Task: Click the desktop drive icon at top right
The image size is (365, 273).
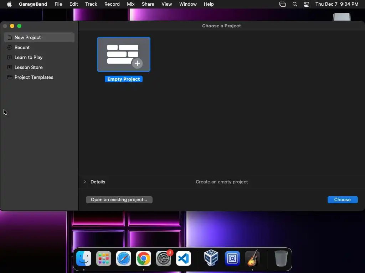Action: pyautogui.click(x=341, y=17)
